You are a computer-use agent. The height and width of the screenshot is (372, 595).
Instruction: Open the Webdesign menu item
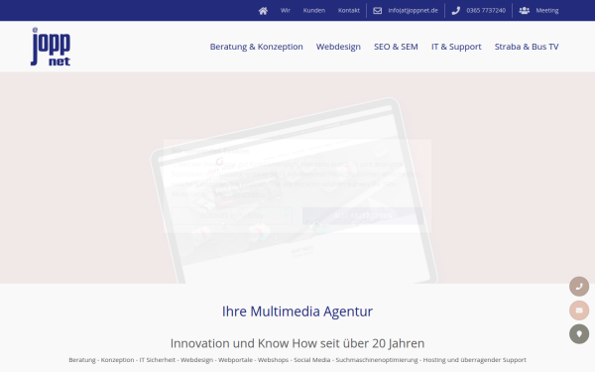(x=338, y=47)
